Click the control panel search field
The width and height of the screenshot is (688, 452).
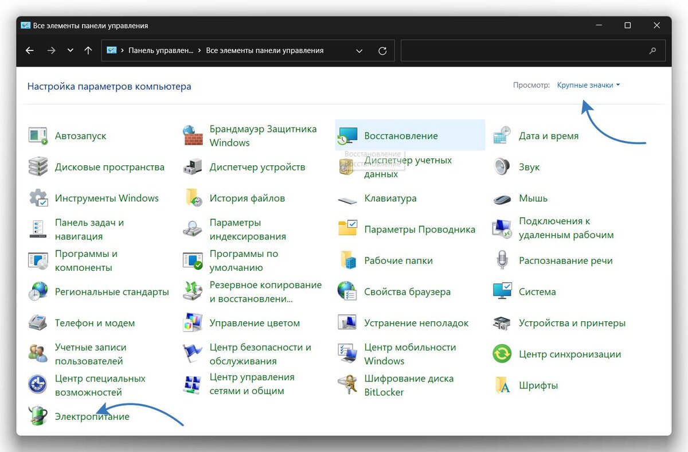point(533,50)
